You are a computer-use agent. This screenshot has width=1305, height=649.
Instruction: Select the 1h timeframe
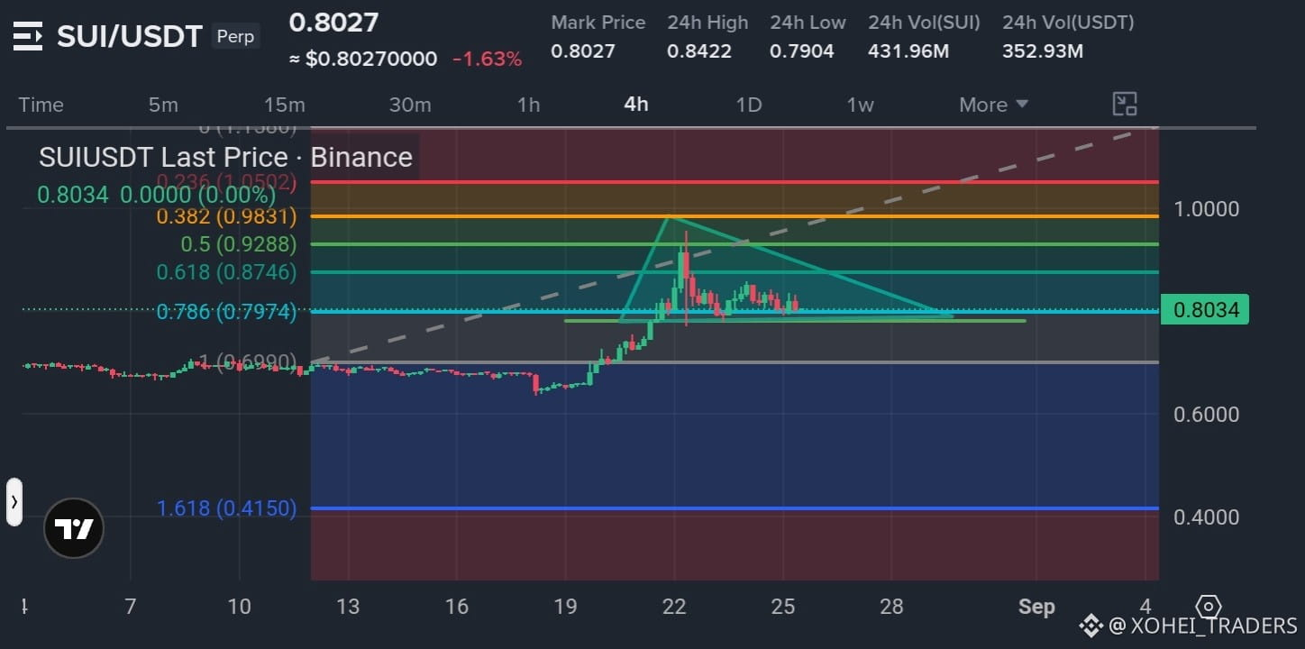(x=528, y=105)
